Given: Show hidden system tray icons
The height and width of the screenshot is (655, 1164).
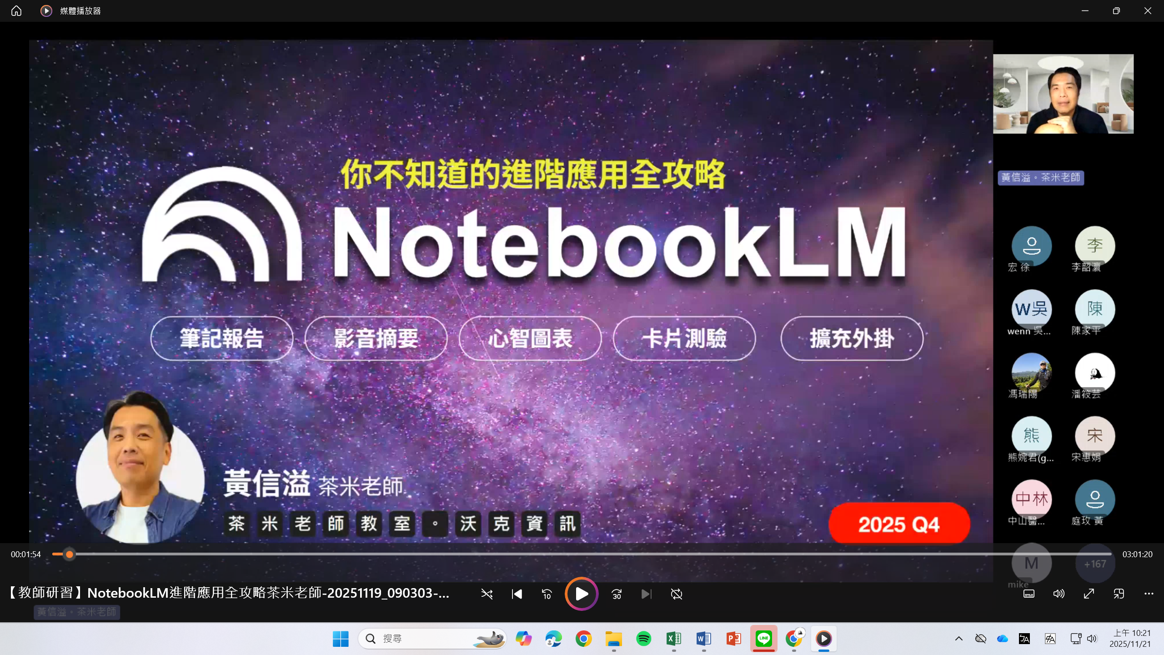Looking at the screenshot, I should click(958, 639).
